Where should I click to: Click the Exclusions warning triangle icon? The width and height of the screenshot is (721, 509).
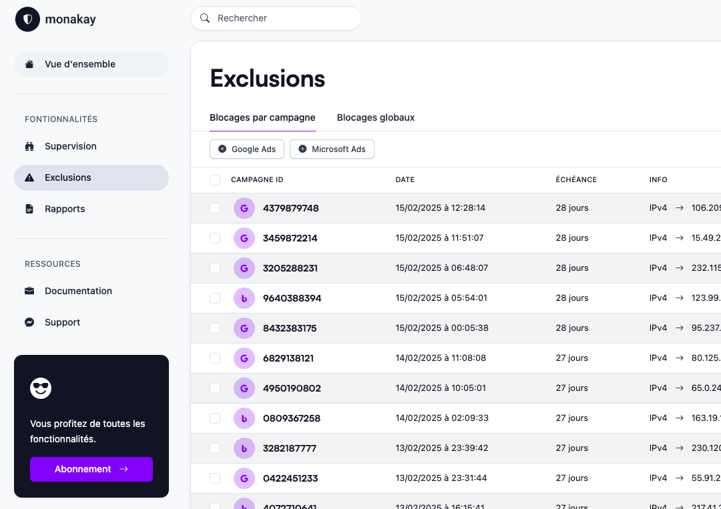point(29,177)
